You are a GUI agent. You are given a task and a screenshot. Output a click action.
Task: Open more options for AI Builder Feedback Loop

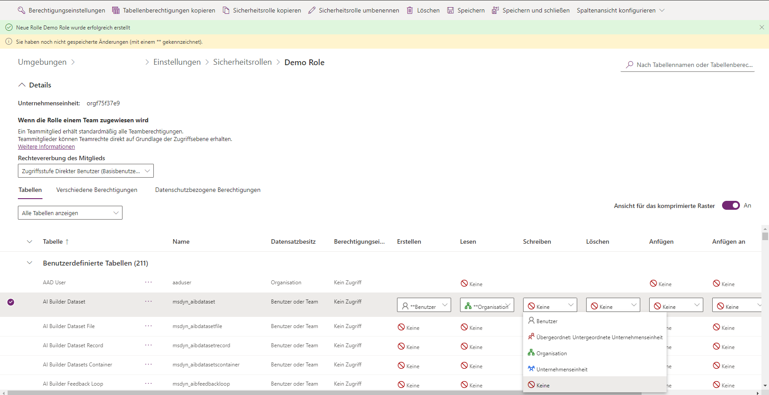148,383
